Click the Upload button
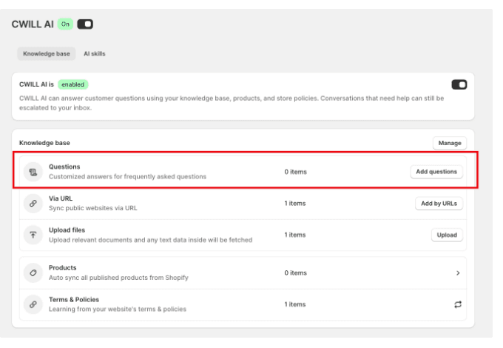 447,235
